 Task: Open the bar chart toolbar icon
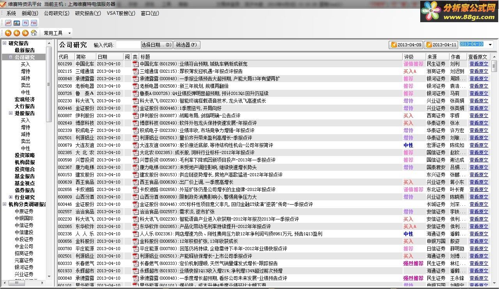point(17,23)
